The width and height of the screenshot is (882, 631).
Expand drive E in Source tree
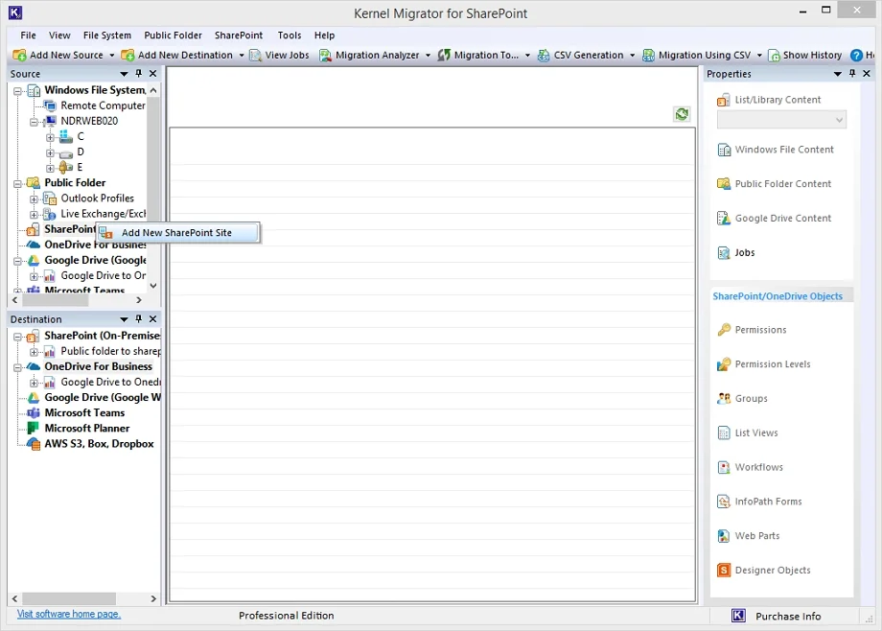click(x=50, y=169)
